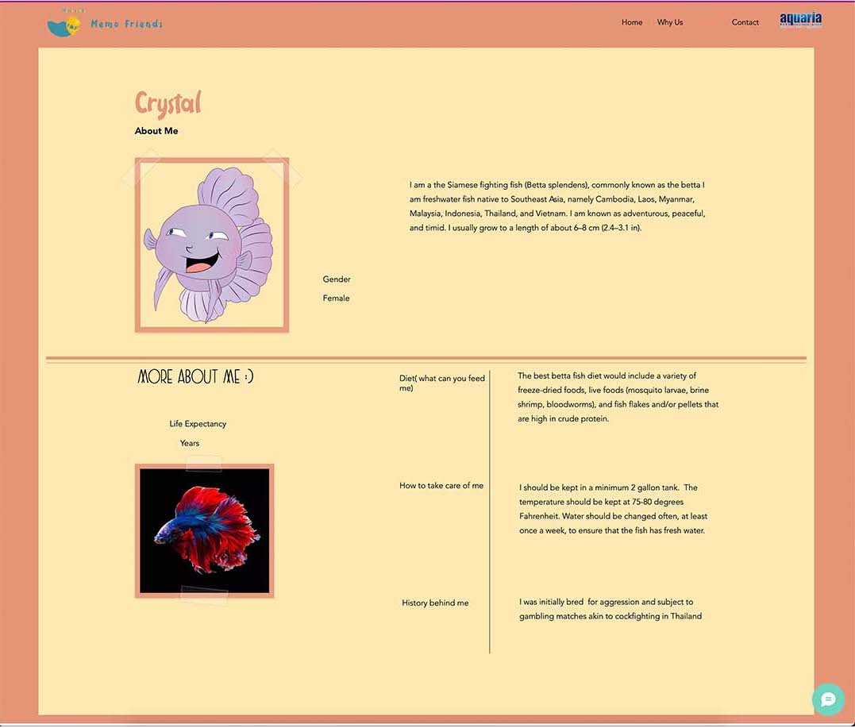
Task: Click the 'Diet( what can you feed me)' label
Action: [x=441, y=383]
